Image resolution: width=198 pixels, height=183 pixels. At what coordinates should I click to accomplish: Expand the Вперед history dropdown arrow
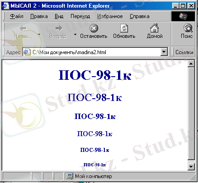75,34
